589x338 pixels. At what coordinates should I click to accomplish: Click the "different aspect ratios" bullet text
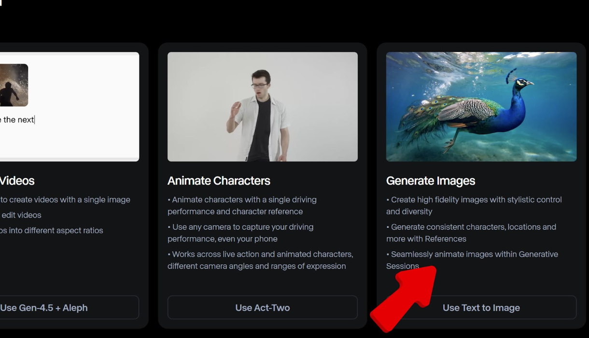click(52, 230)
